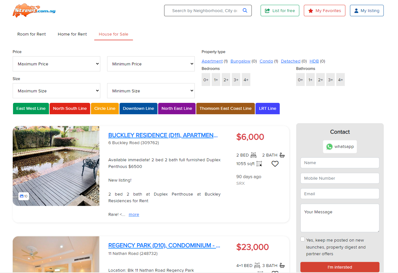Click the share icon in List for free
This screenshot has width=398, height=273.
click(267, 11)
